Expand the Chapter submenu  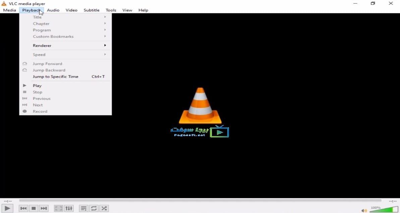pos(65,23)
